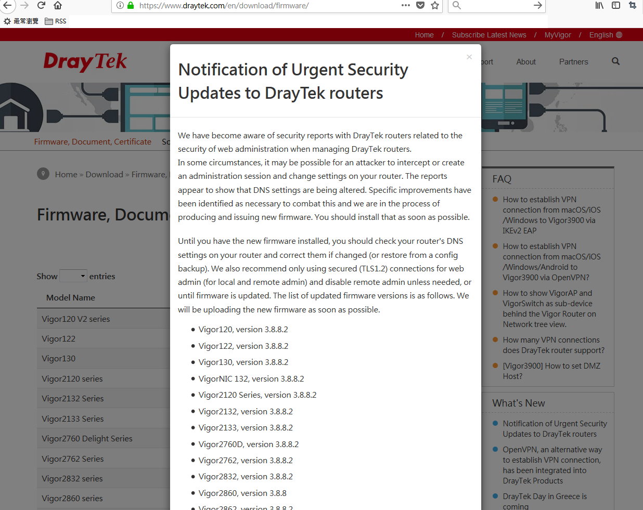Screen dimensions: 643x510
Task: Open Subscribe Latest News link
Action: click(x=489, y=35)
